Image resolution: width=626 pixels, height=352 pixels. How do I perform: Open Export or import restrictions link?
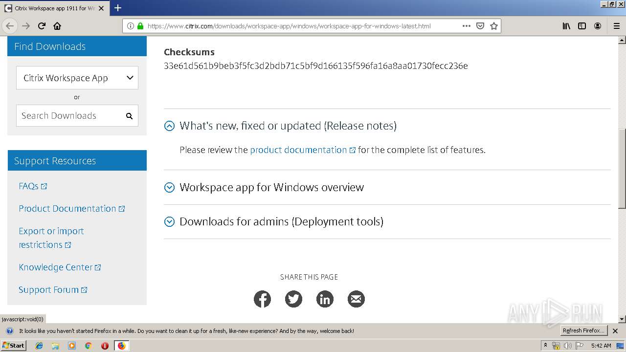pyautogui.click(x=51, y=238)
